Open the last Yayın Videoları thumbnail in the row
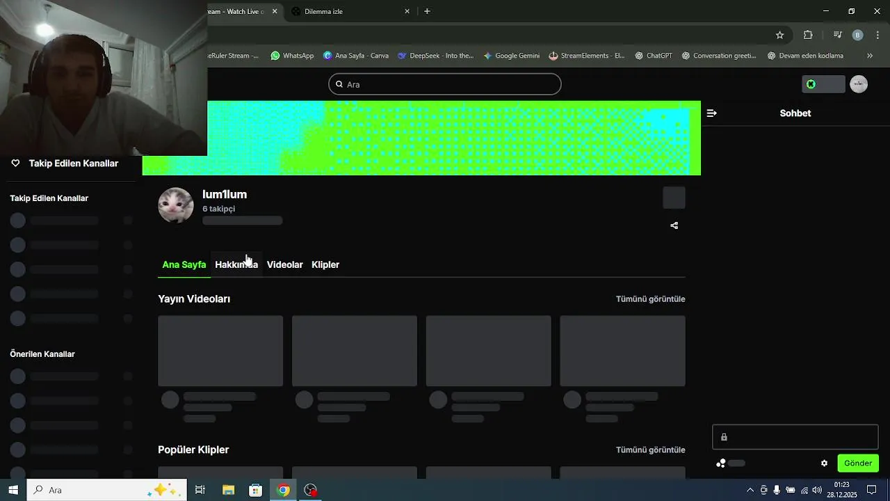 point(622,351)
